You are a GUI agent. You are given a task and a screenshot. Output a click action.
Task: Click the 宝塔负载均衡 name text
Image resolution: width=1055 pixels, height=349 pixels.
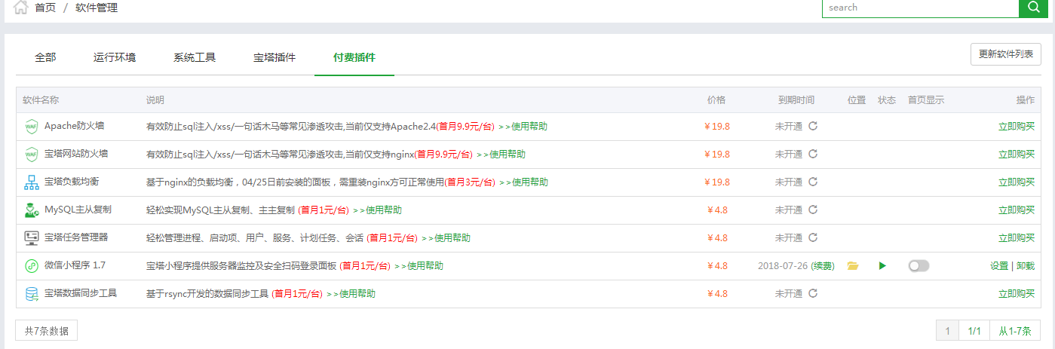[72, 181]
